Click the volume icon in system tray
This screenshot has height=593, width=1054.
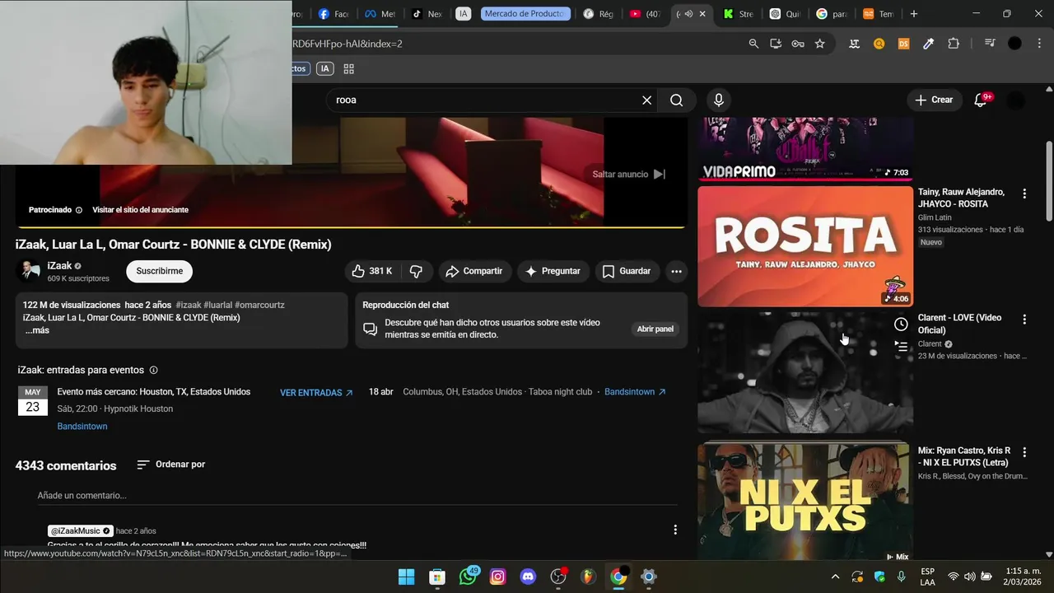point(969,577)
